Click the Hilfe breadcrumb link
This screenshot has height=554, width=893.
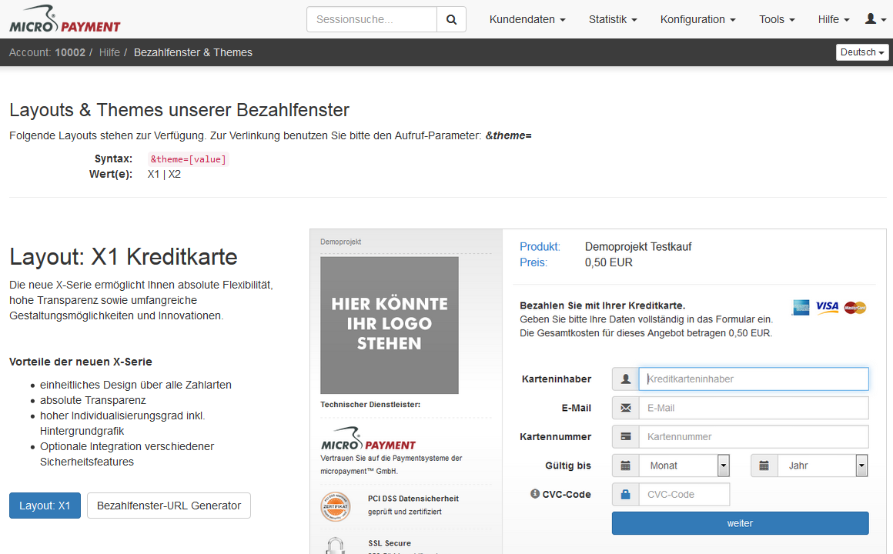point(109,52)
